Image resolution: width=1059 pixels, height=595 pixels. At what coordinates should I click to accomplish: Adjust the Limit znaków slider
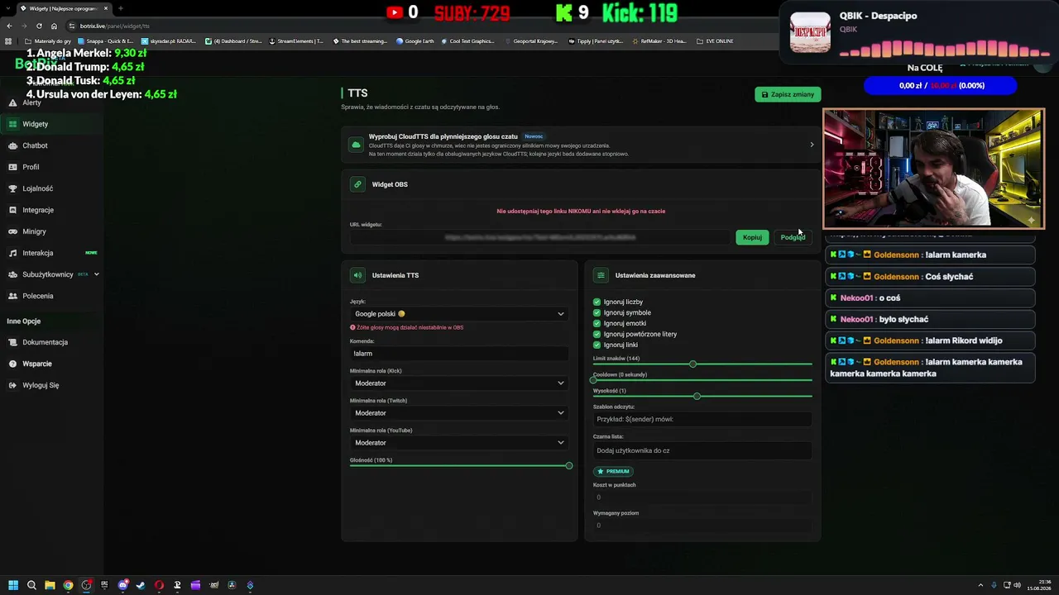pos(702,364)
